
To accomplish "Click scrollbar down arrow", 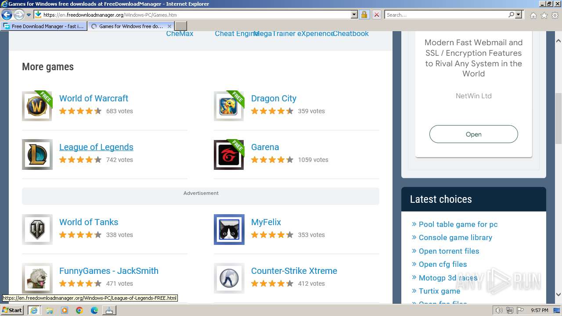I will [558, 294].
